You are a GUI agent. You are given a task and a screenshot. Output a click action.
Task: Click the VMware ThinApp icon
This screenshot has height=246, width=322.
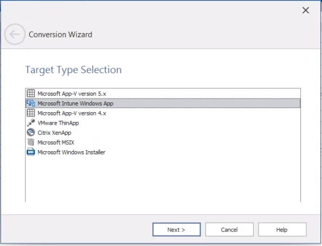(31, 122)
